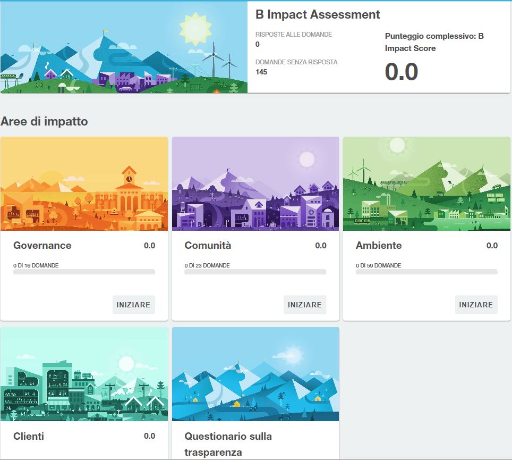Click the Governance progress bar
The width and height of the screenshot is (512, 460).
pyautogui.click(x=84, y=272)
